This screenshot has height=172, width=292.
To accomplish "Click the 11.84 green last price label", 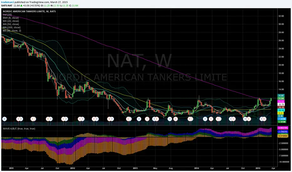I will 281,99.
